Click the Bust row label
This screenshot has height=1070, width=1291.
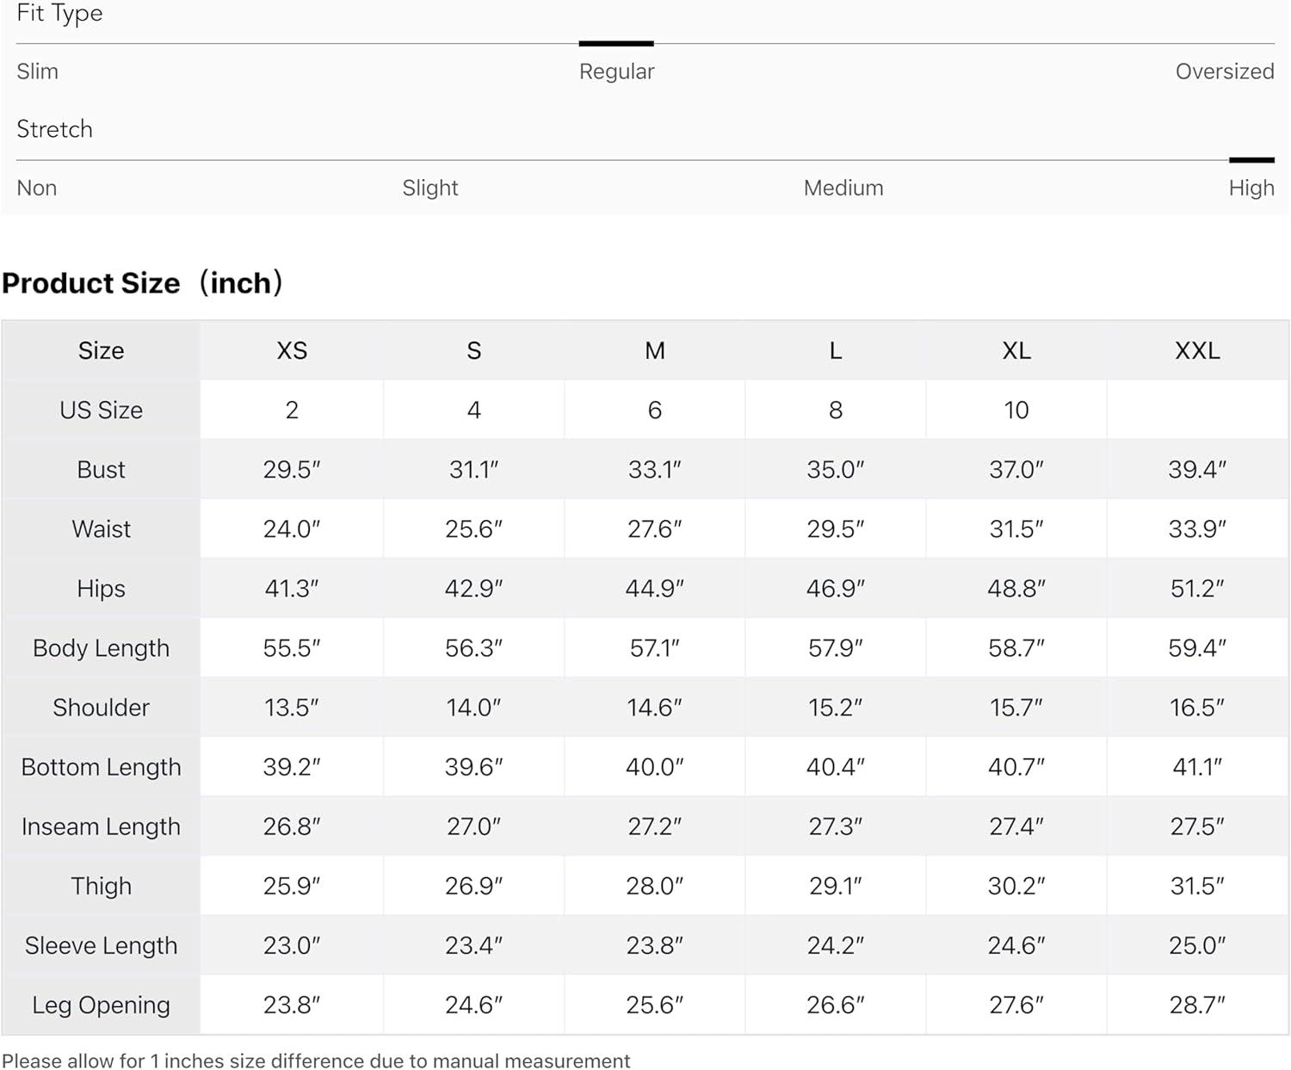pos(101,469)
